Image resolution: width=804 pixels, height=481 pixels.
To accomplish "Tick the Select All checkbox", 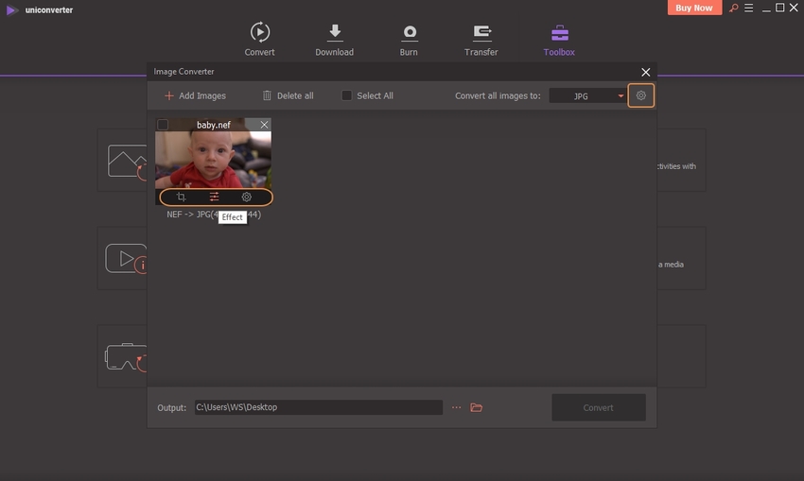I will tap(347, 95).
